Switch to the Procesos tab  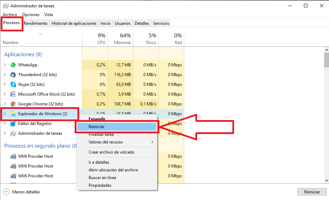(x=11, y=23)
